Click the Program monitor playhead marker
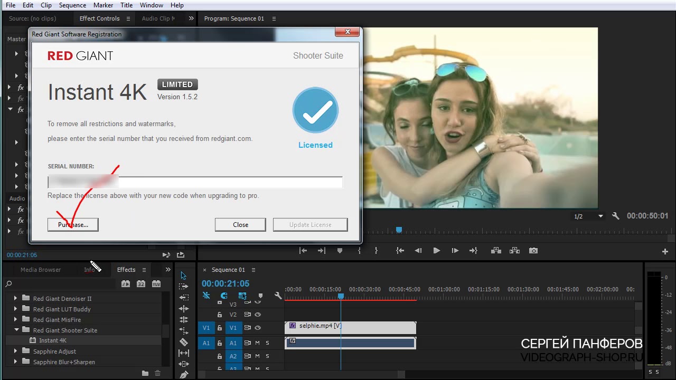676x380 pixels. [x=399, y=230]
